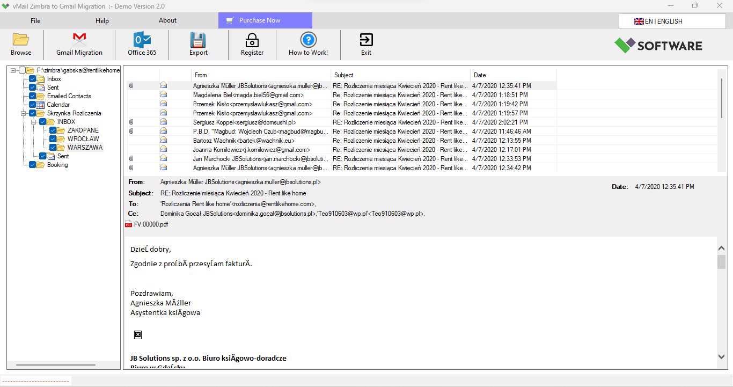Open the Help menu
Screen dimensions: 733x387
102,21
